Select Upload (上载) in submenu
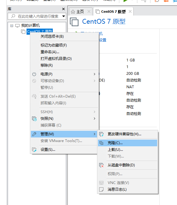Image resolution: width=177 pixels, height=205 pixels. [x=128, y=150]
